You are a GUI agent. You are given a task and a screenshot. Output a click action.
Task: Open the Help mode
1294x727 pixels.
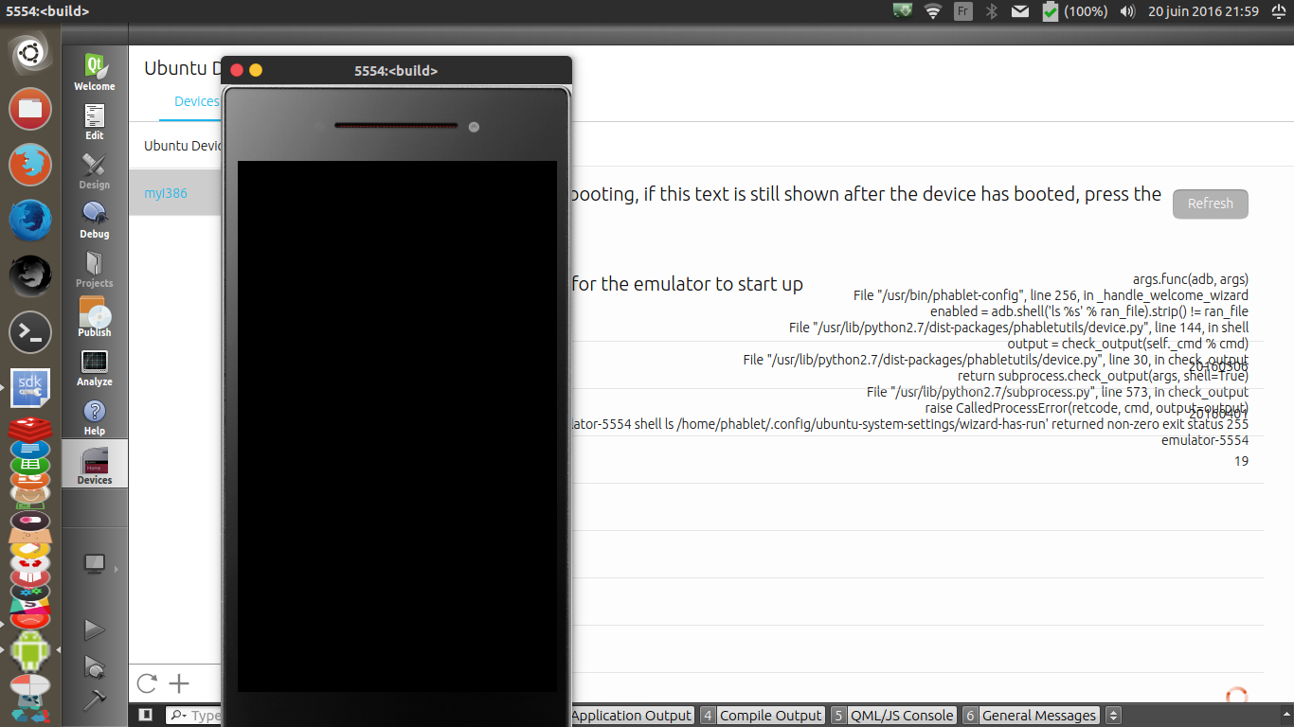(95, 417)
